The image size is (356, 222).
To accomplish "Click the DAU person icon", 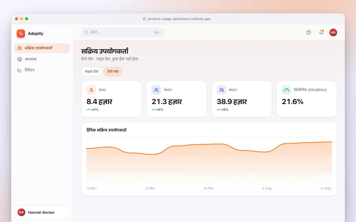I will coord(91,90).
